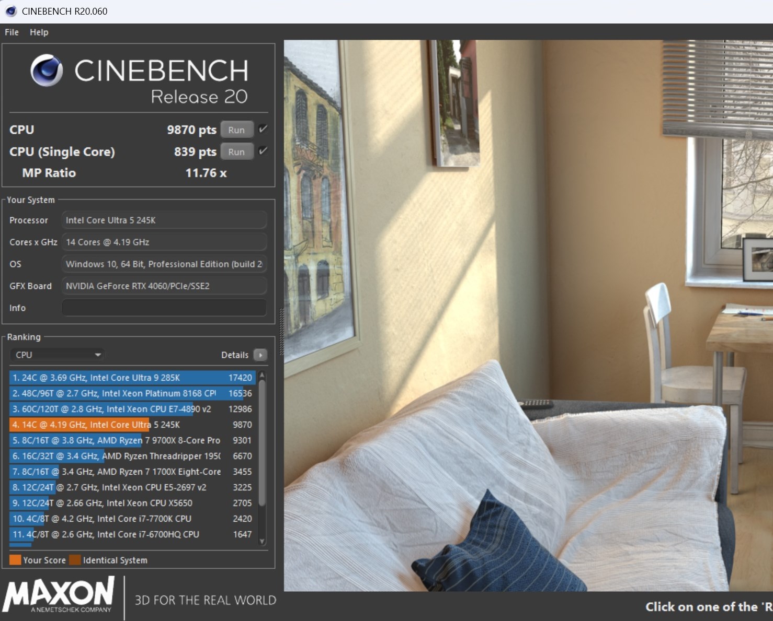Image resolution: width=773 pixels, height=621 pixels.
Task: Select ranking row Intel Xeon CPU X5650
Action: click(x=132, y=503)
